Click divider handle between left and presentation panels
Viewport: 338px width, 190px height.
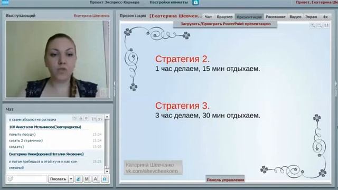pyautogui.click(x=115, y=89)
